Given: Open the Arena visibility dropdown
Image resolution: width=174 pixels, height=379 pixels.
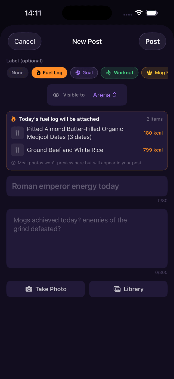Looking at the screenshot, I should [105, 95].
